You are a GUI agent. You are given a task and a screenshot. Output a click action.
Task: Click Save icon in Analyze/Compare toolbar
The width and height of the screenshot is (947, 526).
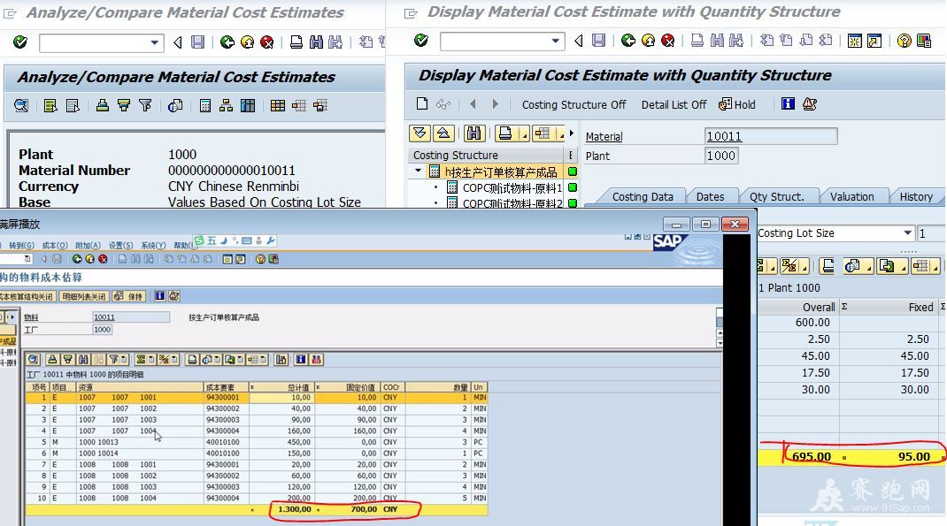pyautogui.click(x=197, y=42)
